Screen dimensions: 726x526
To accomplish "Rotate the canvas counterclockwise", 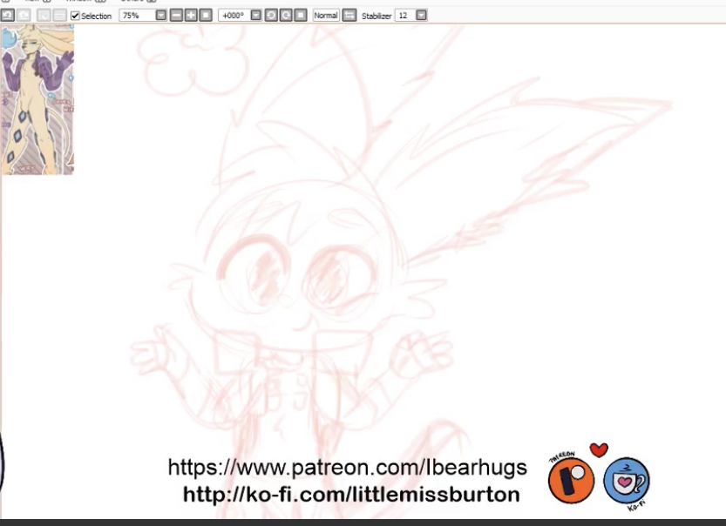I will point(271,16).
